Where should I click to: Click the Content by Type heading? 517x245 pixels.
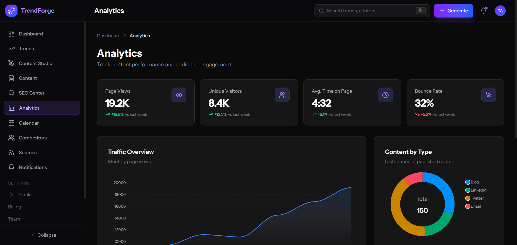408,152
